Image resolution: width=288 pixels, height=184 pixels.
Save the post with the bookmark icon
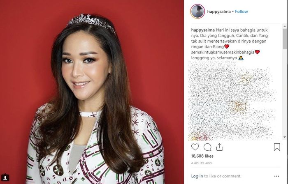277,147
